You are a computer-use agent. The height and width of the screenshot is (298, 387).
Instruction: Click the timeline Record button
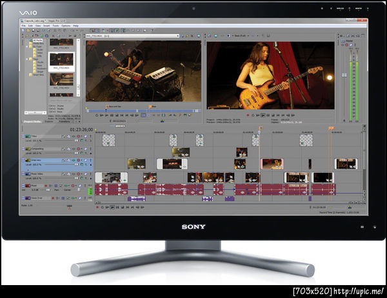coord(97,208)
